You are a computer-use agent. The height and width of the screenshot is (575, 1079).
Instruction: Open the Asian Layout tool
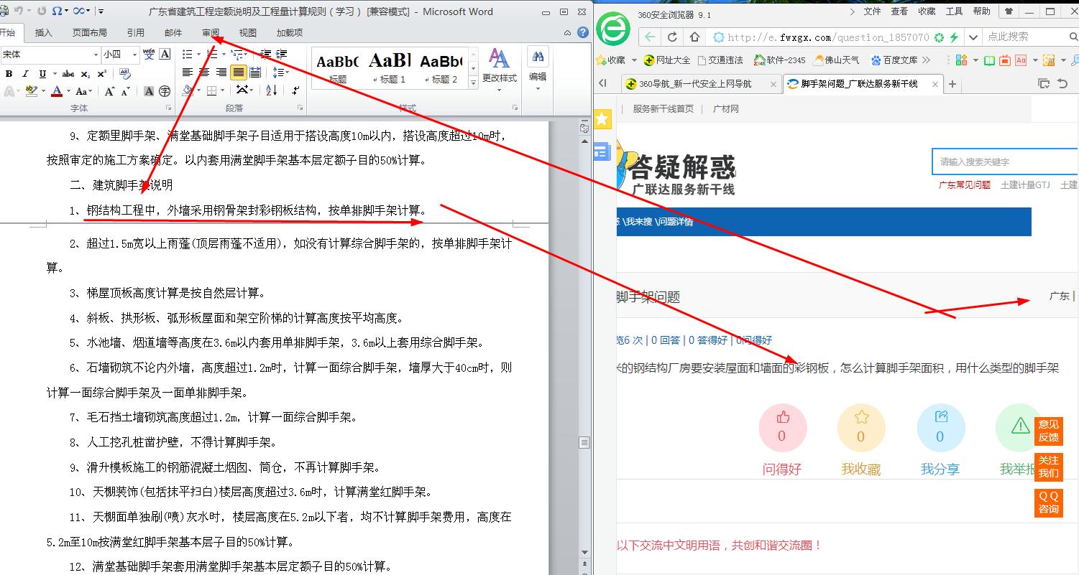tap(242, 90)
